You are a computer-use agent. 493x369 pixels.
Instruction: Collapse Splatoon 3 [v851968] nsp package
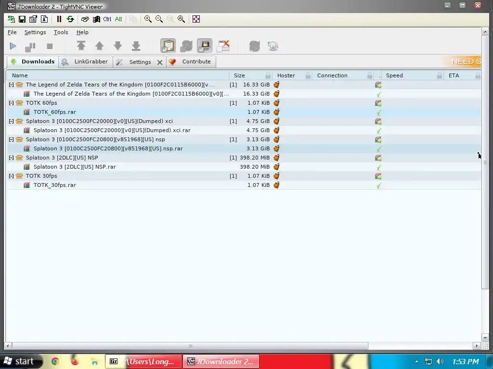pos(12,139)
